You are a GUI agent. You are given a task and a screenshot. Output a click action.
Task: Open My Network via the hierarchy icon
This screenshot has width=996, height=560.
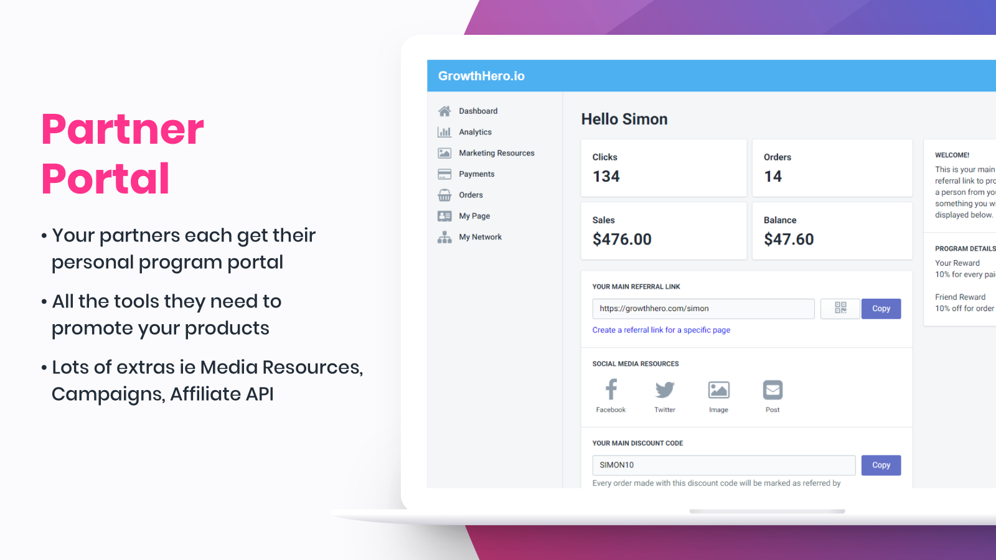444,236
